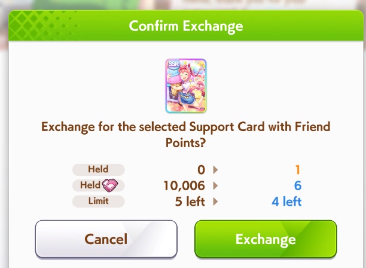Click the SSR rarity badge on card
Viewport: 366px width, 268px height.
pyautogui.click(x=173, y=64)
